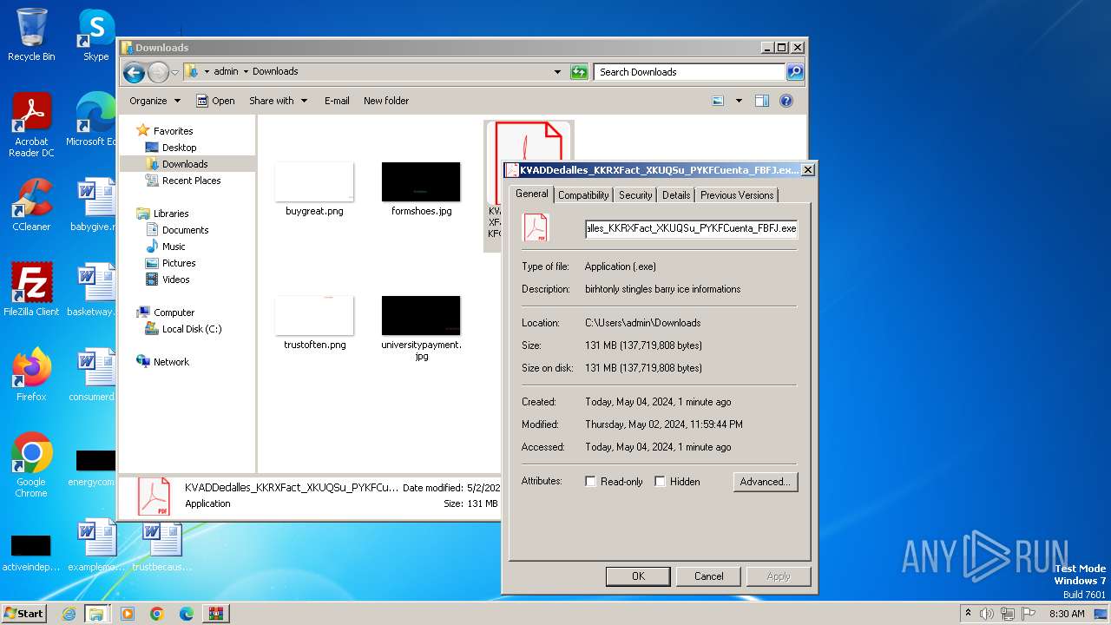The width and height of the screenshot is (1111, 625).
Task: Close the properties dialog
Action: tap(807, 170)
